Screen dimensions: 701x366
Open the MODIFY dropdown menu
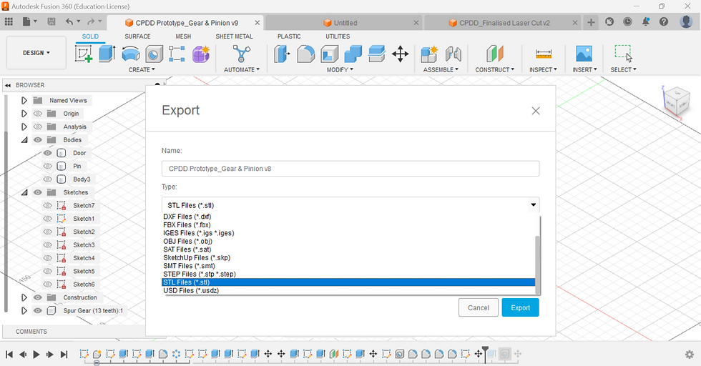[x=340, y=70]
